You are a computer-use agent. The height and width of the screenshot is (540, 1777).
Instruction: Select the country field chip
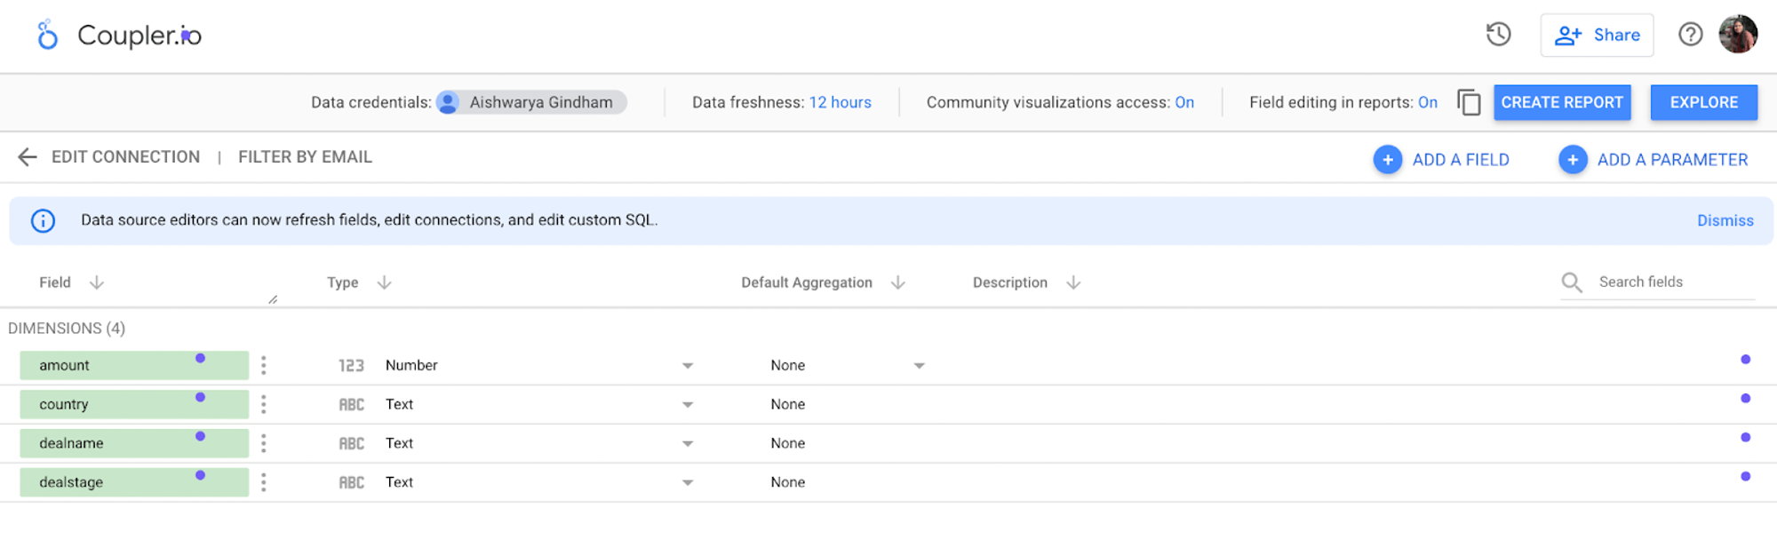pyautogui.click(x=134, y=404)
